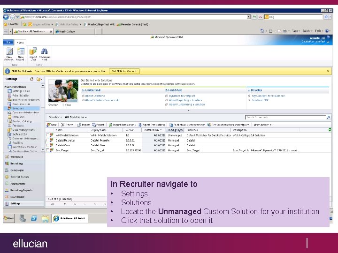This screenshot has height=253, width=338.
Task: Click the IE help question mark icon
Action: coord(327,31)
